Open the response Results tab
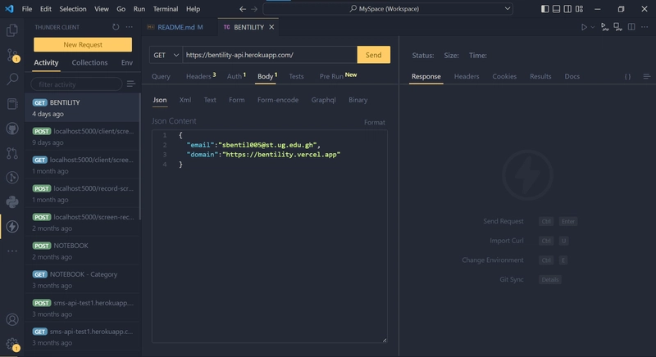The height and width of the screenshot is (357, 656). click(x=540, y=76)
